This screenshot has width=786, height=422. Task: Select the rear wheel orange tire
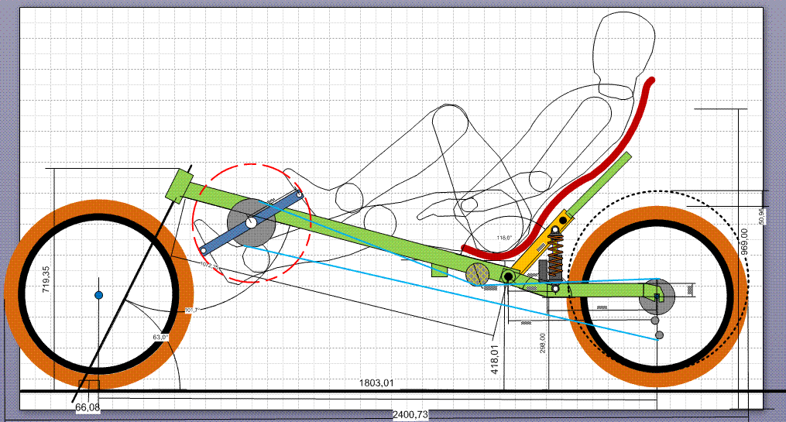(x=657, y=379)
